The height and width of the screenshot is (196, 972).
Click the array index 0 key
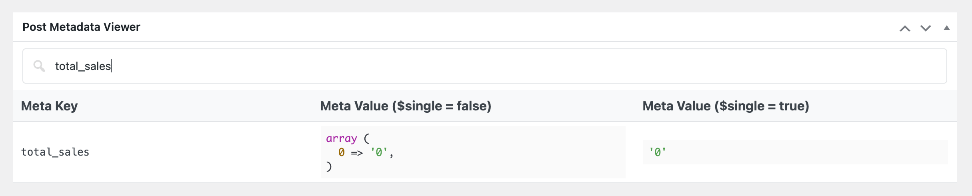tap(341, 152)
